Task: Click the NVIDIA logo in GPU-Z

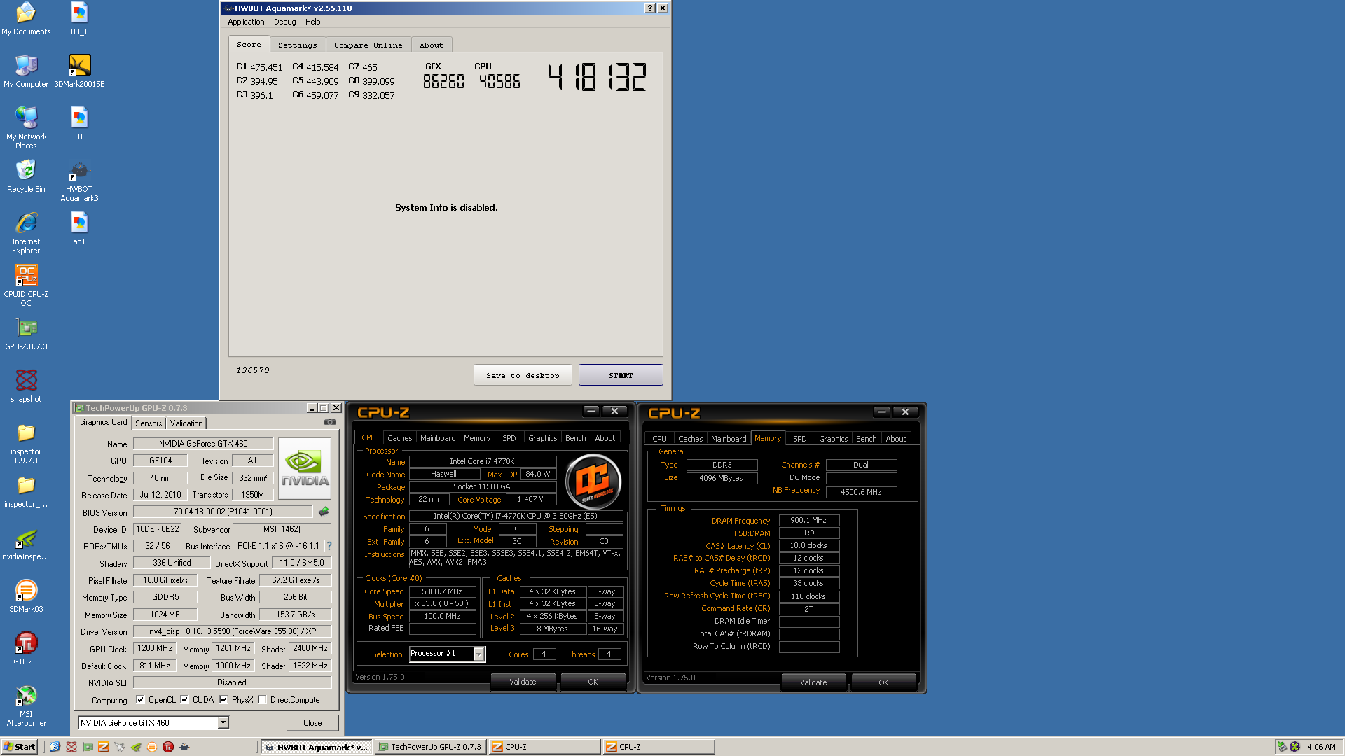Action: click(x=305, y=468)
